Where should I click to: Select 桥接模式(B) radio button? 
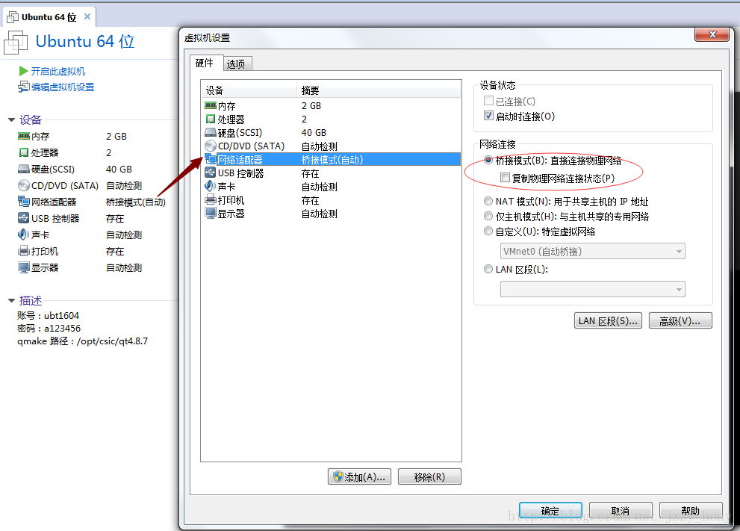click(x=488, y=161)
